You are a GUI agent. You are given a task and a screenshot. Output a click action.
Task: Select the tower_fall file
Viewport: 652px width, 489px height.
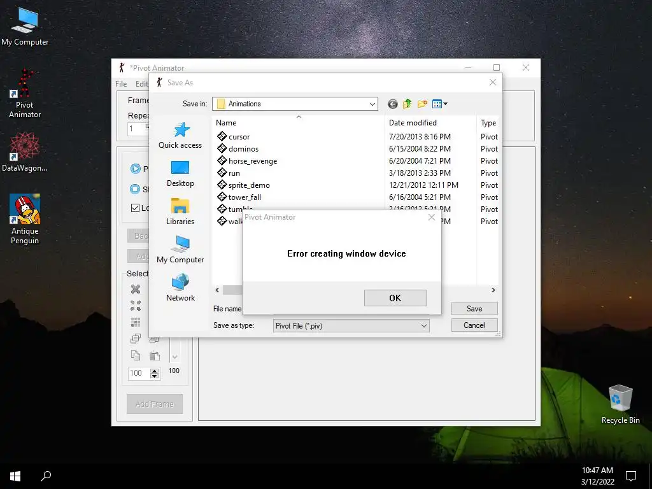click(244, 197)
